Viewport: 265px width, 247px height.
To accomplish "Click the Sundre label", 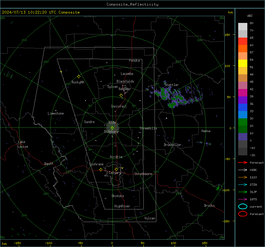I will coord(89,122).
